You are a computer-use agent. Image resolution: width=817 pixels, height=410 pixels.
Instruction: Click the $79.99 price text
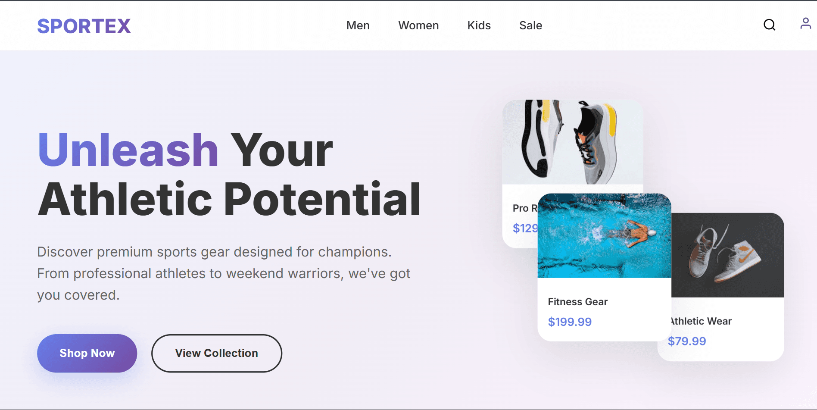click(686, 341)
